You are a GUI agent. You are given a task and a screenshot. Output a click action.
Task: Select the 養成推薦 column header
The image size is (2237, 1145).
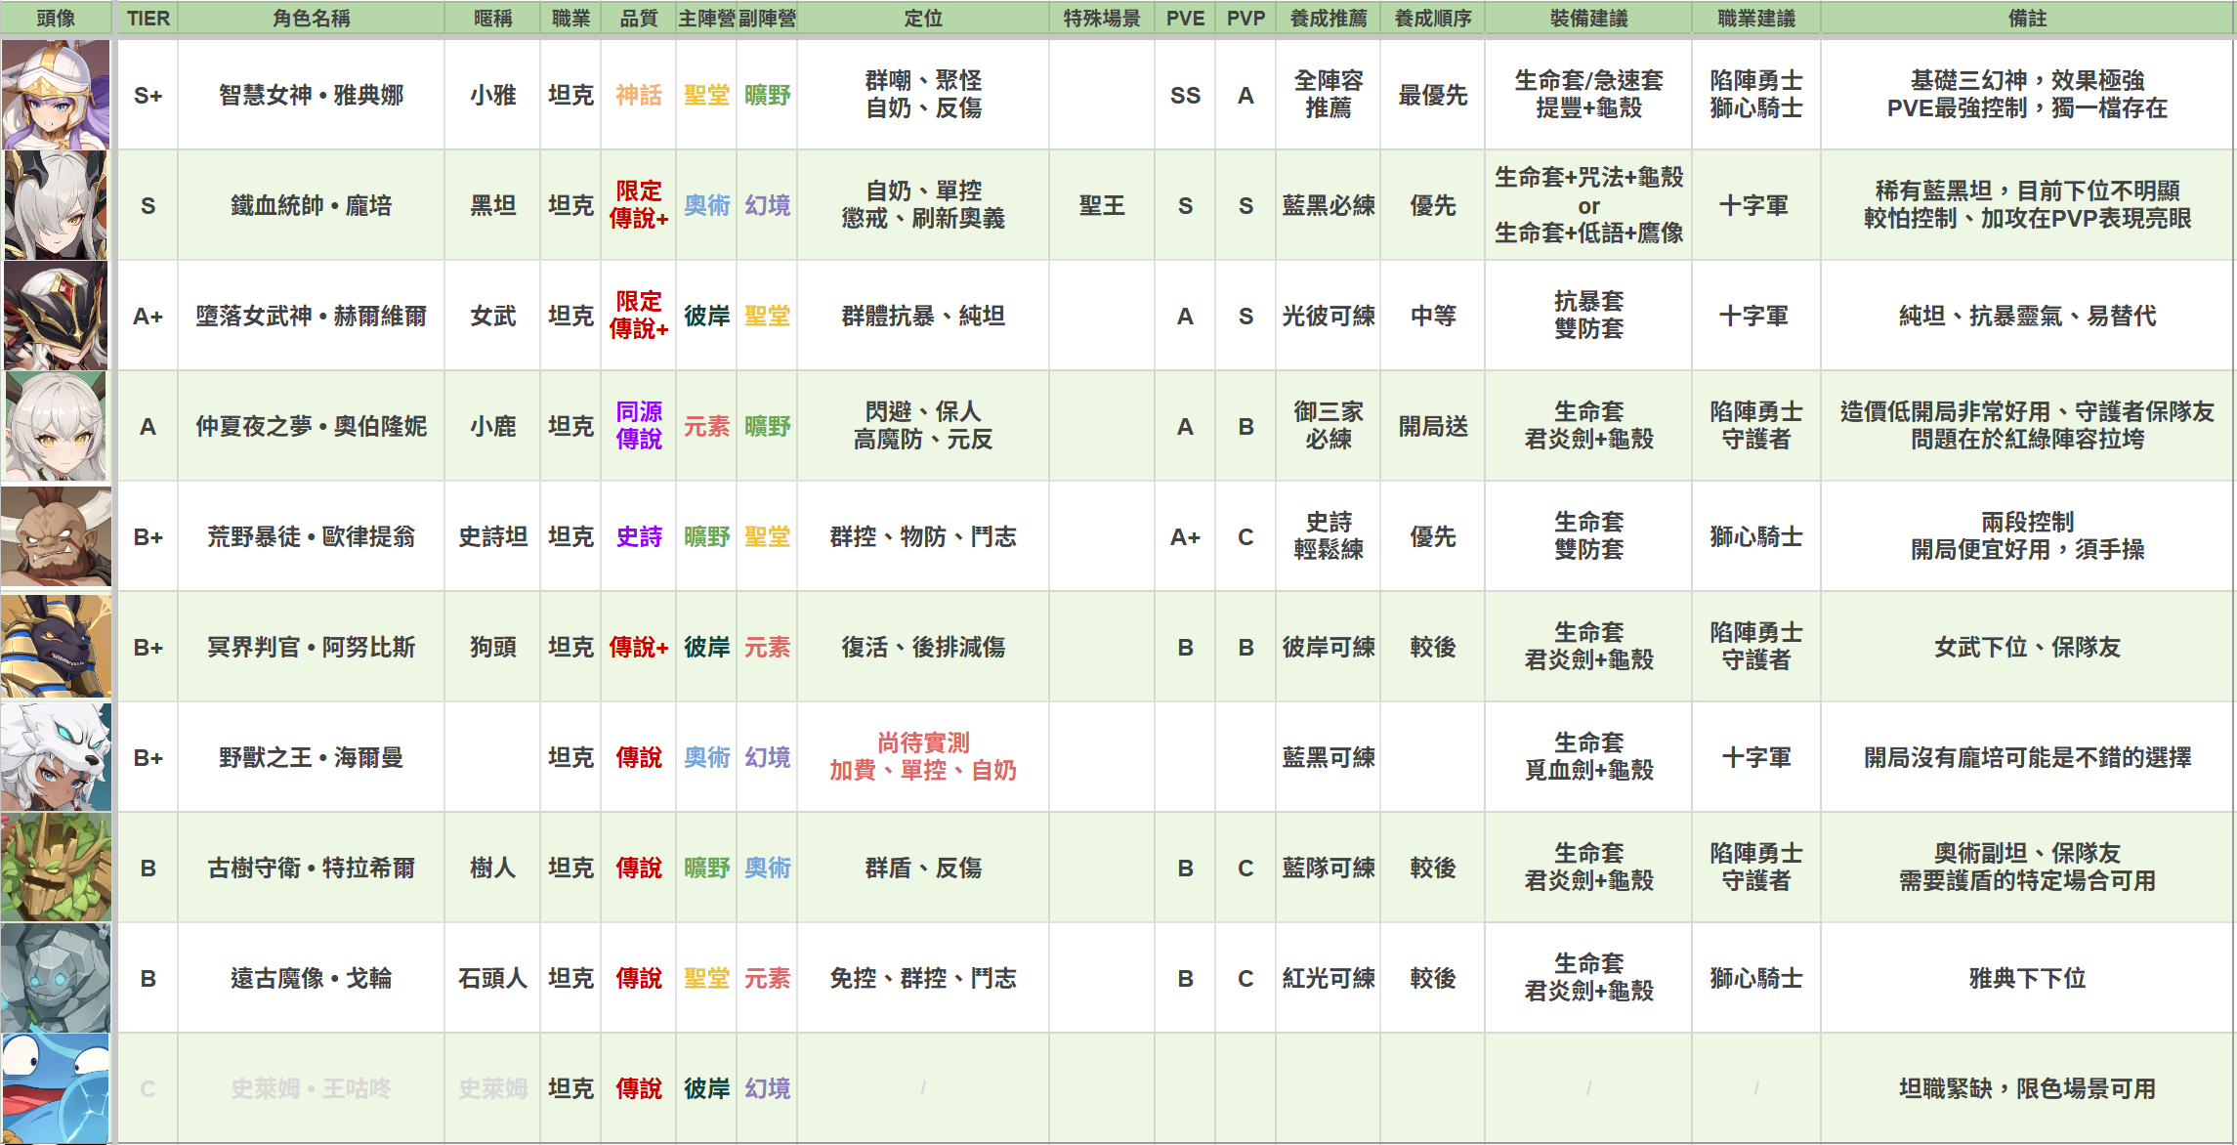coord(1329,19)
